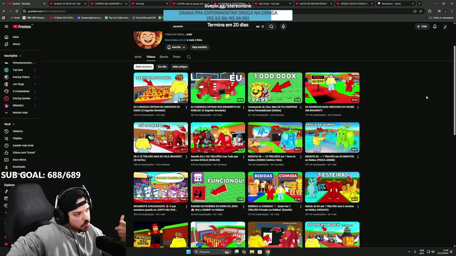Expand the Você section
The image size is (456, 256).
[9, 124]
